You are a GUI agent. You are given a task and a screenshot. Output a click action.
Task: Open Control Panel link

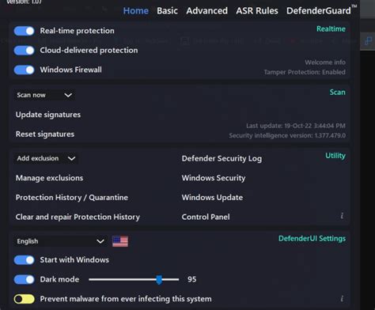[206, 217]
